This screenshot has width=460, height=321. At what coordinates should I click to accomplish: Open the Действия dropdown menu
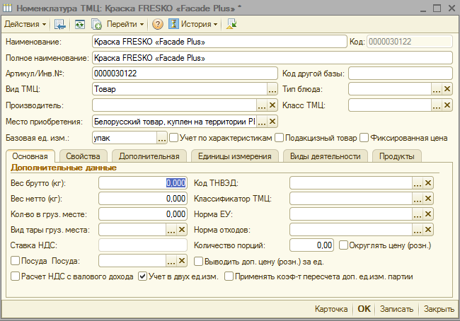click(25, 24)
